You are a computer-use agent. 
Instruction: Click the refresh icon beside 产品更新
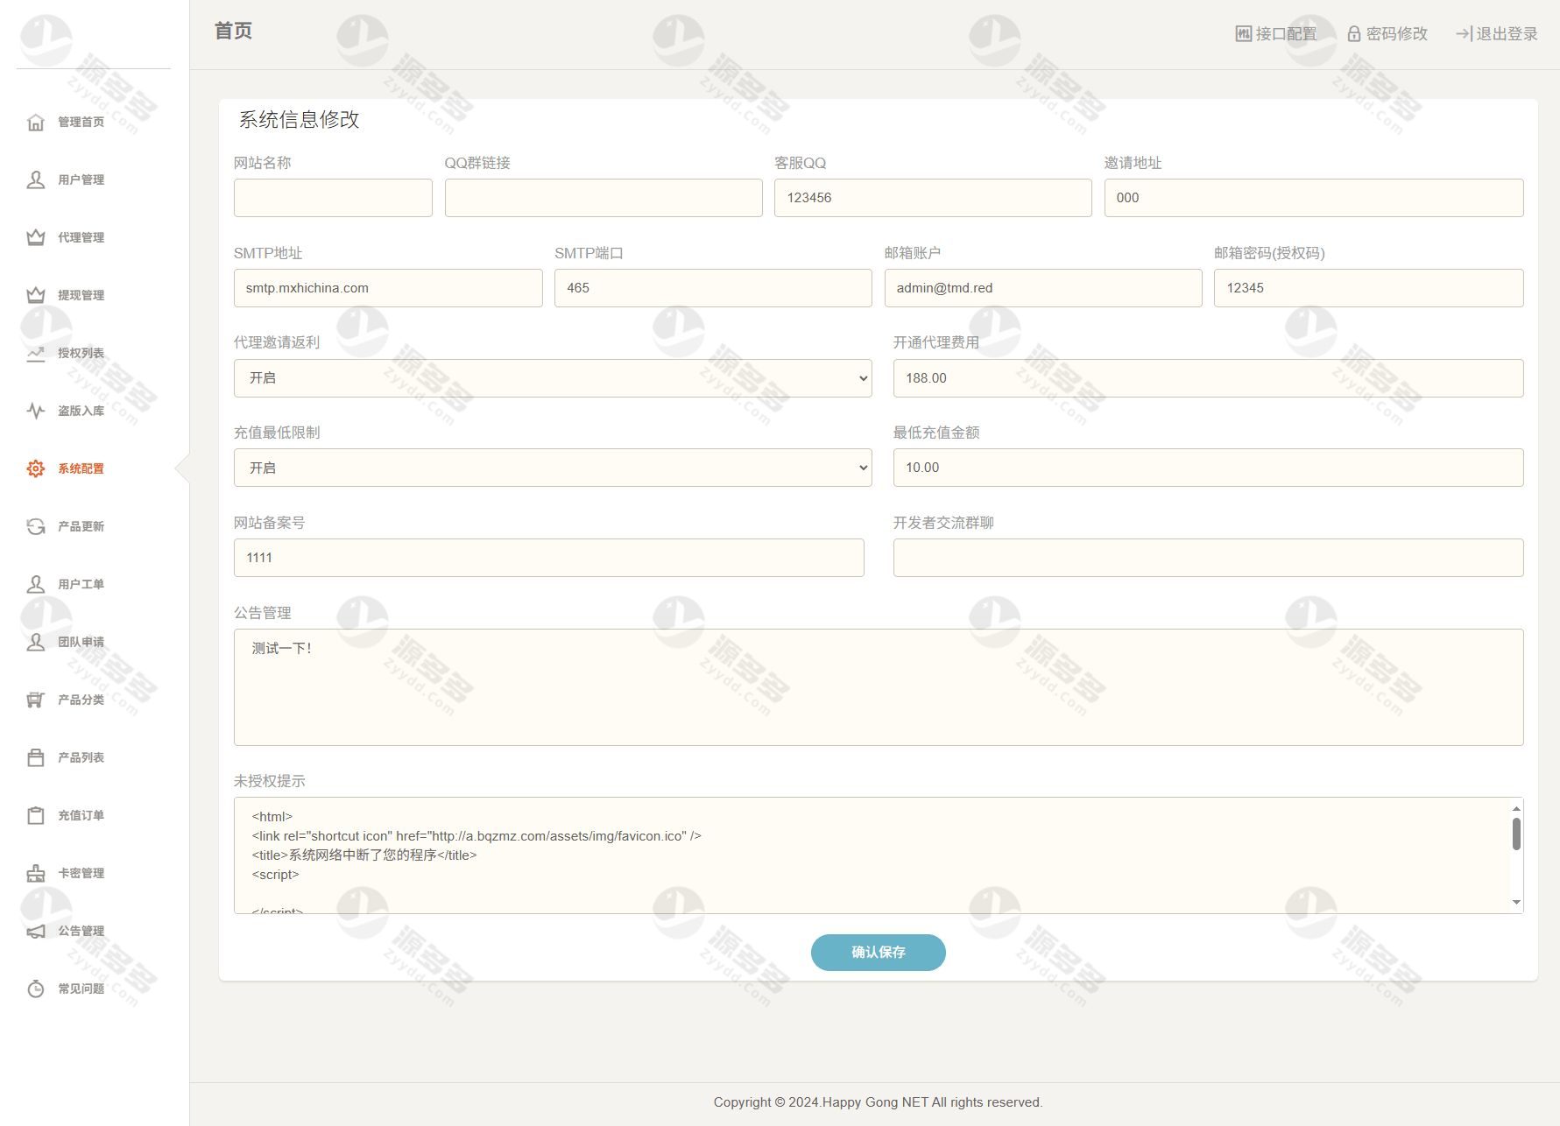point(35,526)
